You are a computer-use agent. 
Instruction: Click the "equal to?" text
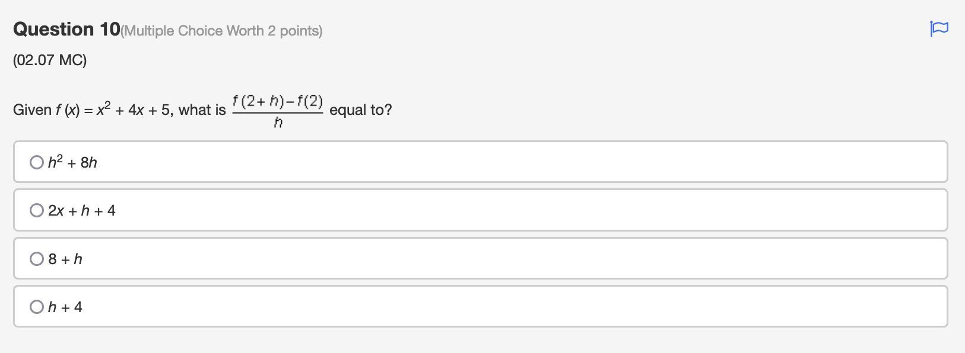pyautogui.click(x=360, y=110)
